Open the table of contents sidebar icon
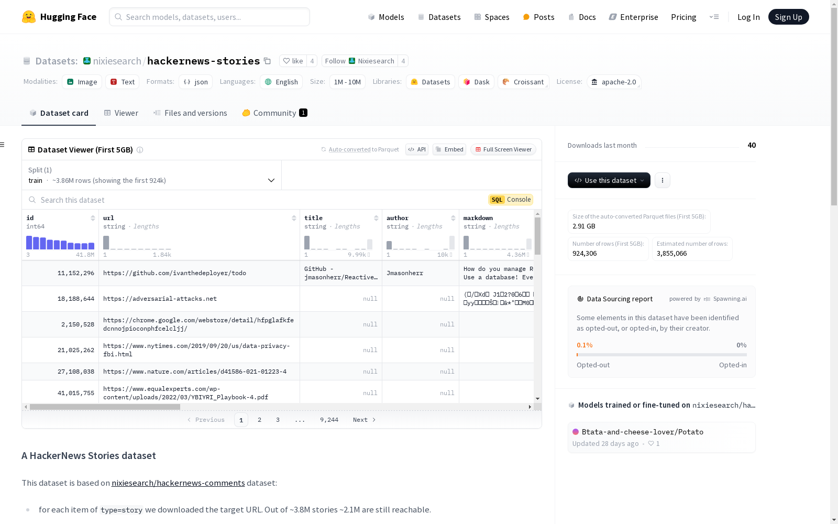Image resolution: width=838 pixels, height=524 pixels. coord(3,145)
